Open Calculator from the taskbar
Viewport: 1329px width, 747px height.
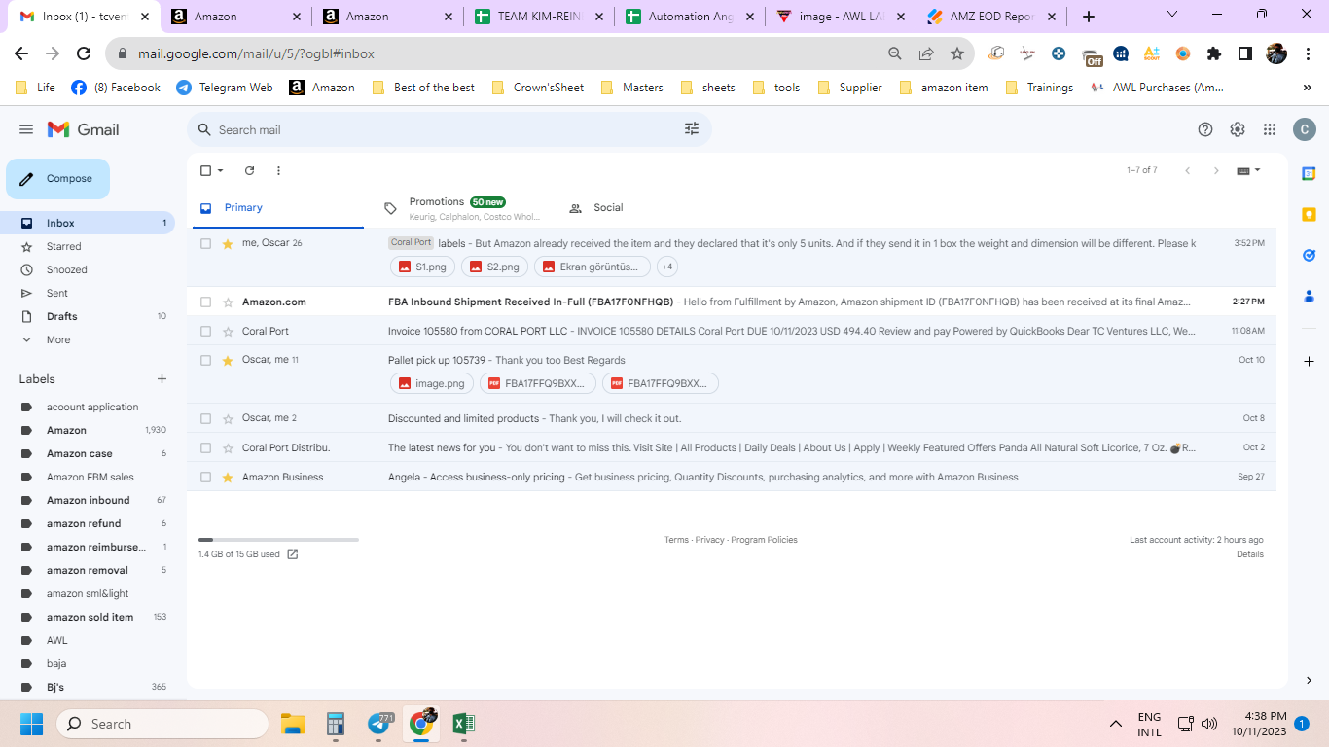tap(336, 724)
